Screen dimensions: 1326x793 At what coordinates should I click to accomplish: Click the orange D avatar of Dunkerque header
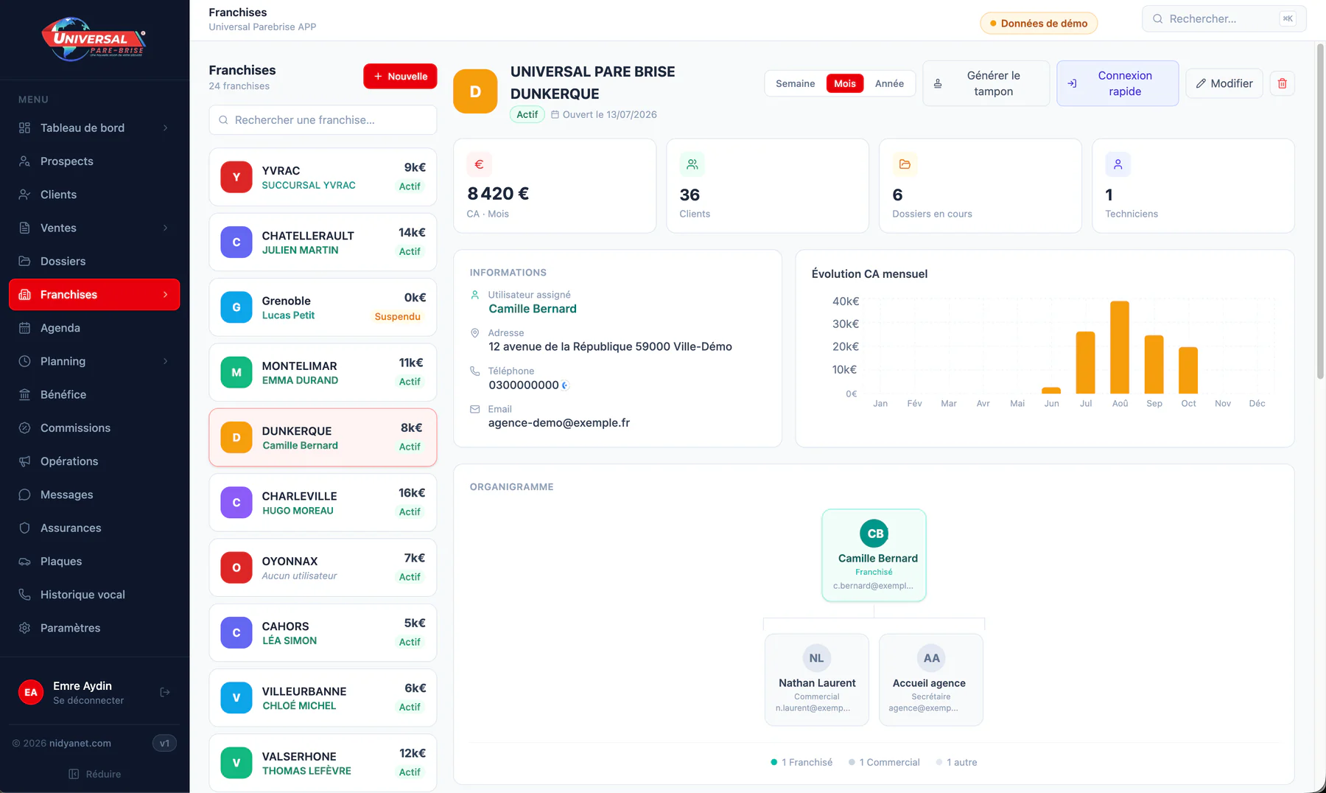[475, 91]
